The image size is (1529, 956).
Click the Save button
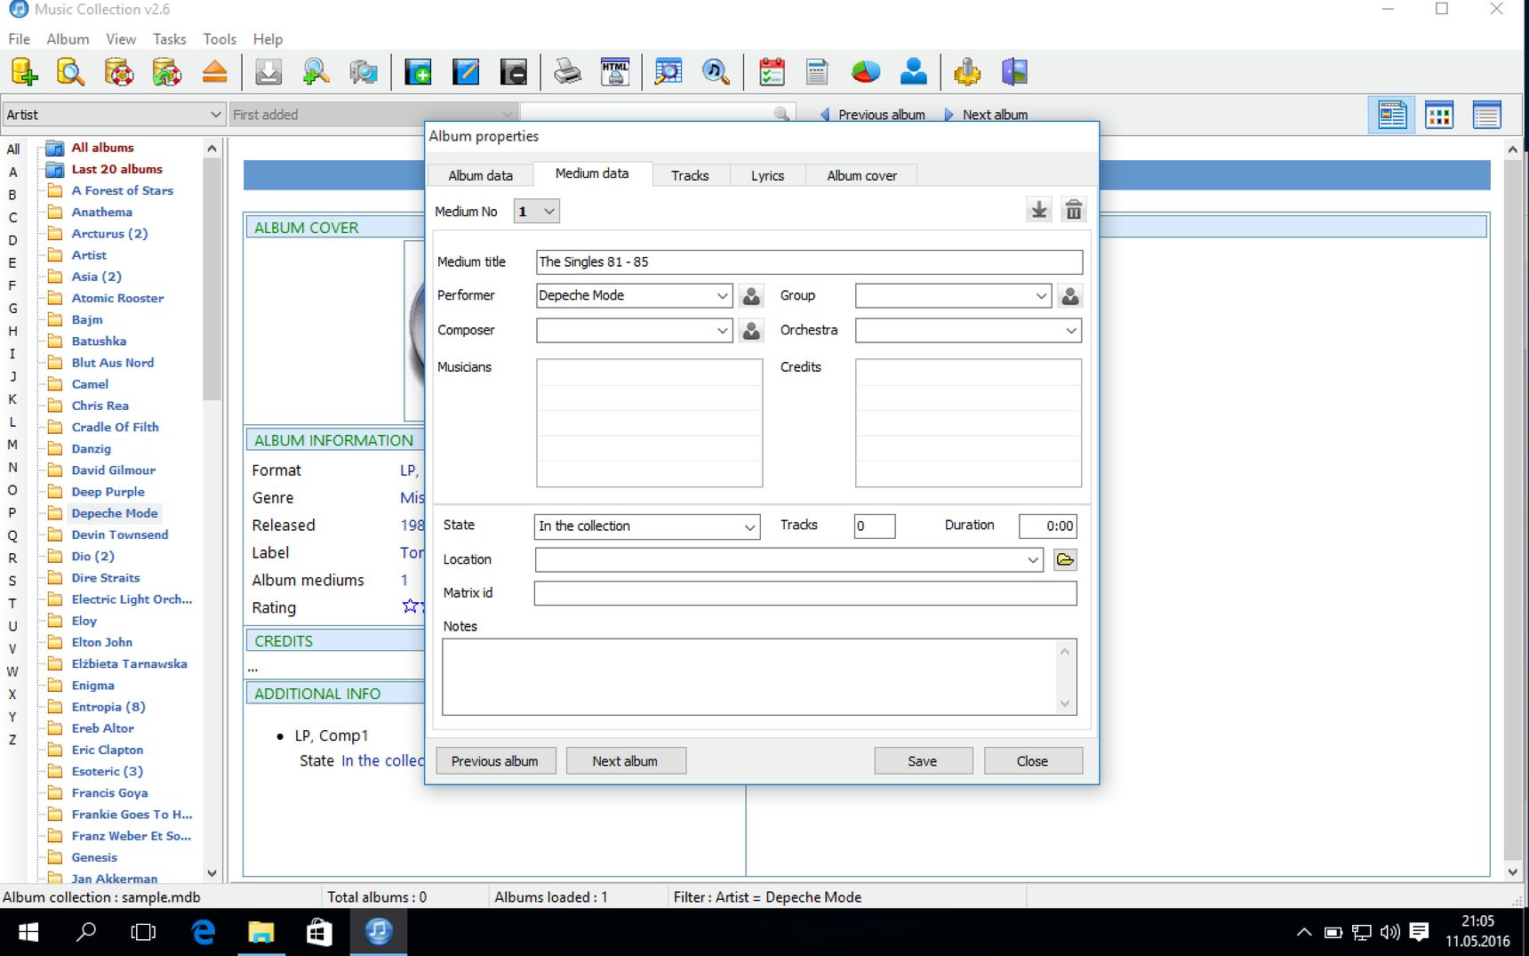pos(923,761)
